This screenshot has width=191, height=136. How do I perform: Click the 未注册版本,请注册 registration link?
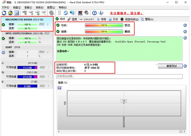(x=126, y=13)
